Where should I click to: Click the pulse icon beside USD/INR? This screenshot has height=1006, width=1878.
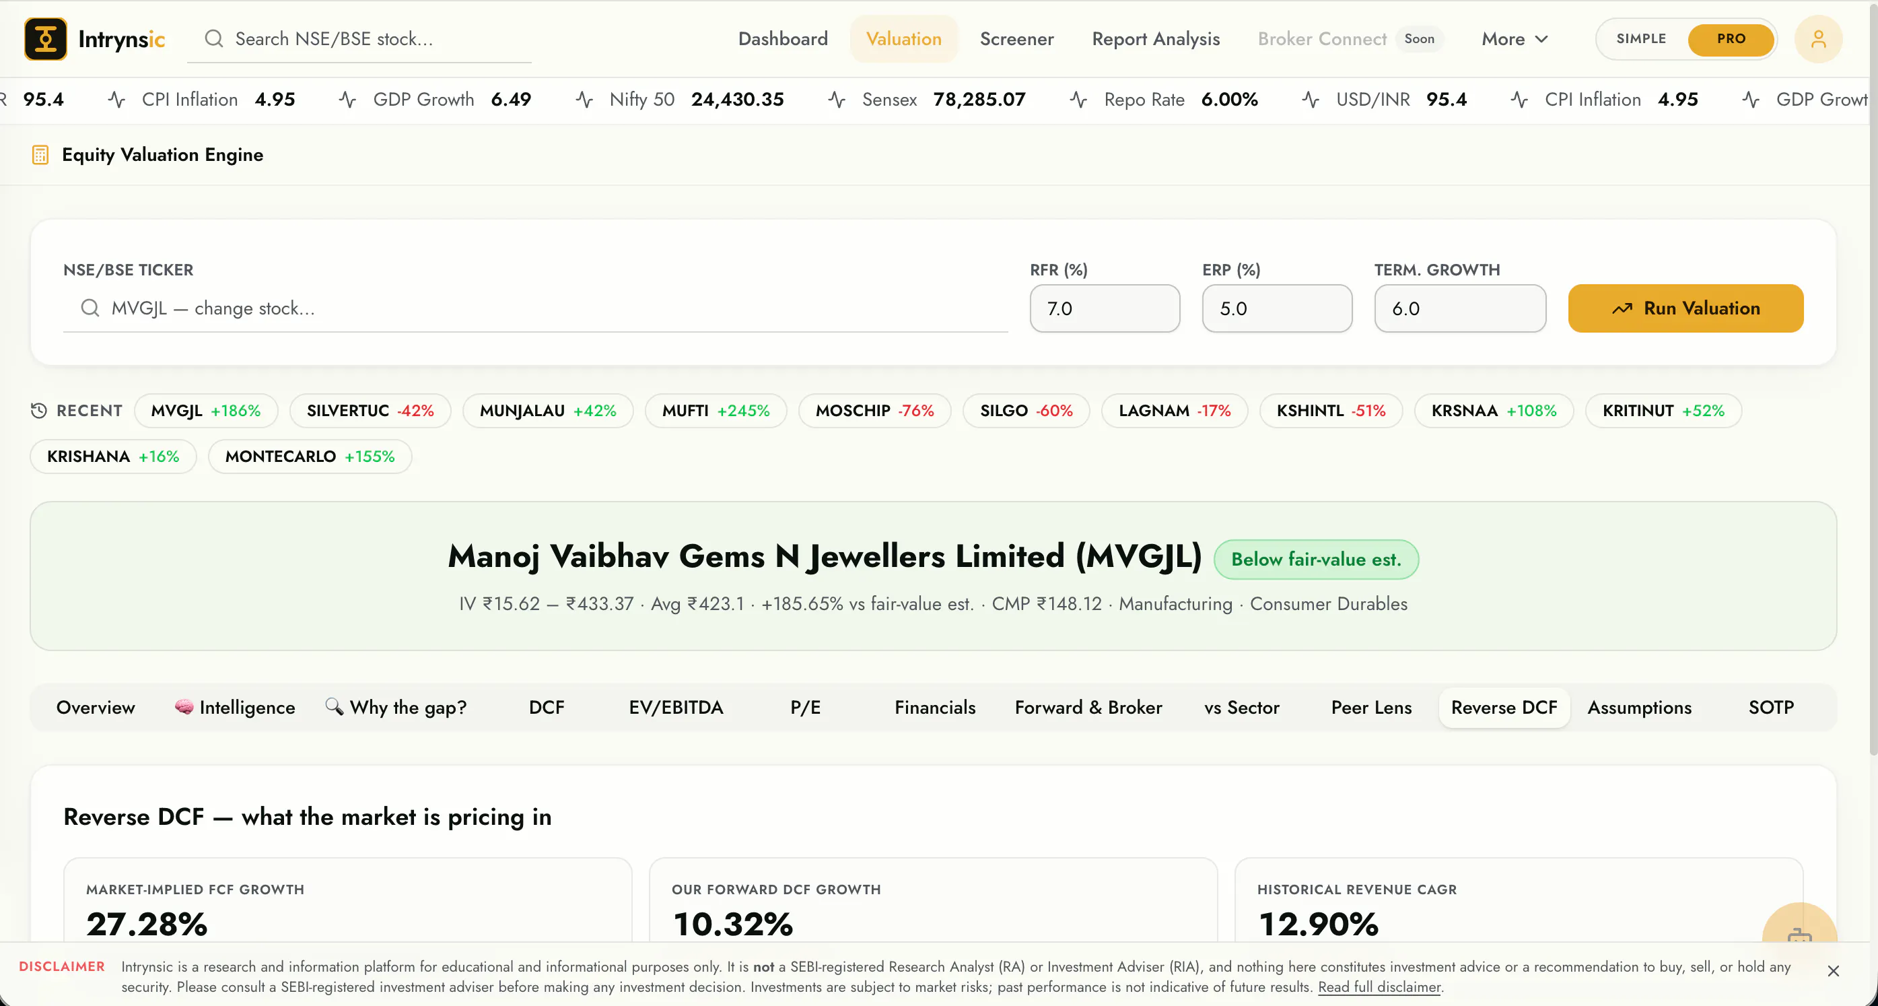(x=1311, y=99)
